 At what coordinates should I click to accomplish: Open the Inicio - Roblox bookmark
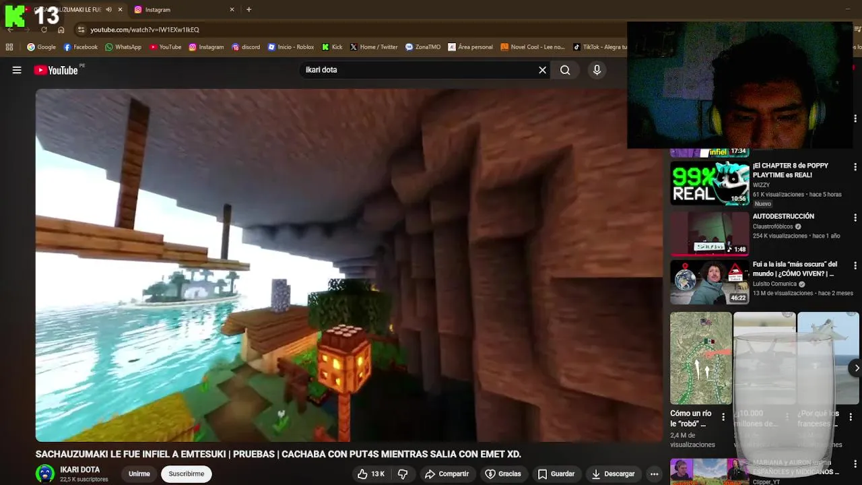pos(291,47)
